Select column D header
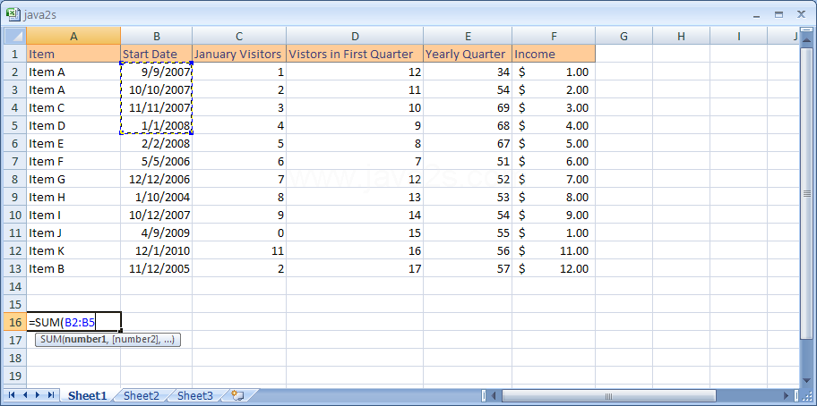Screen dimensions: 817x406 click(355, 37)
